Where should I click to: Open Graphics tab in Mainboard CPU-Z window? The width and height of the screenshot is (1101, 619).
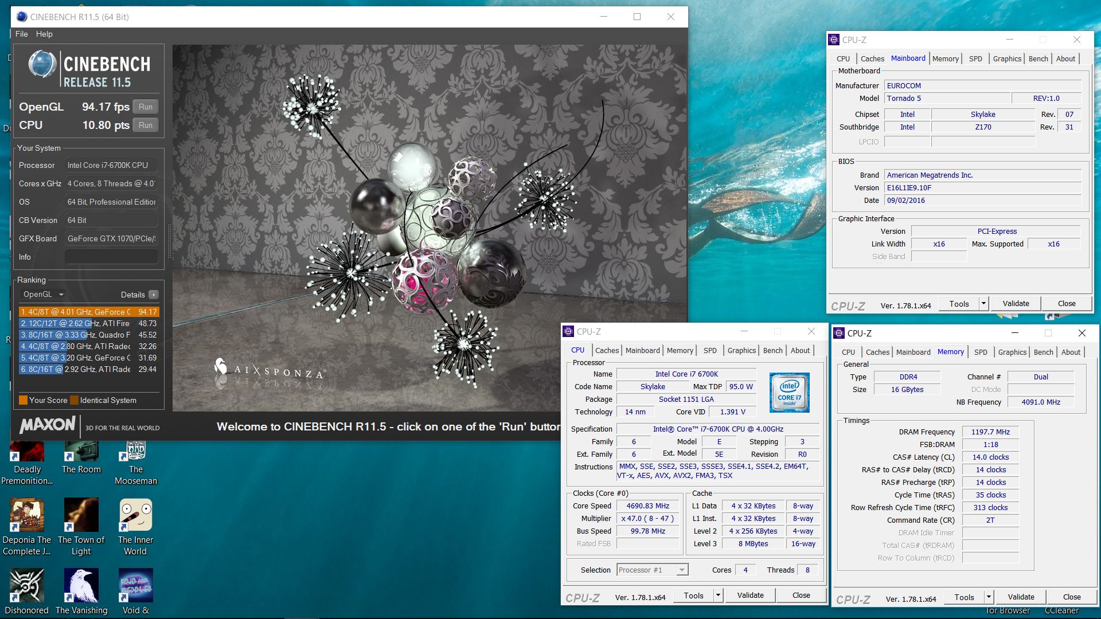pos(1007,58)
